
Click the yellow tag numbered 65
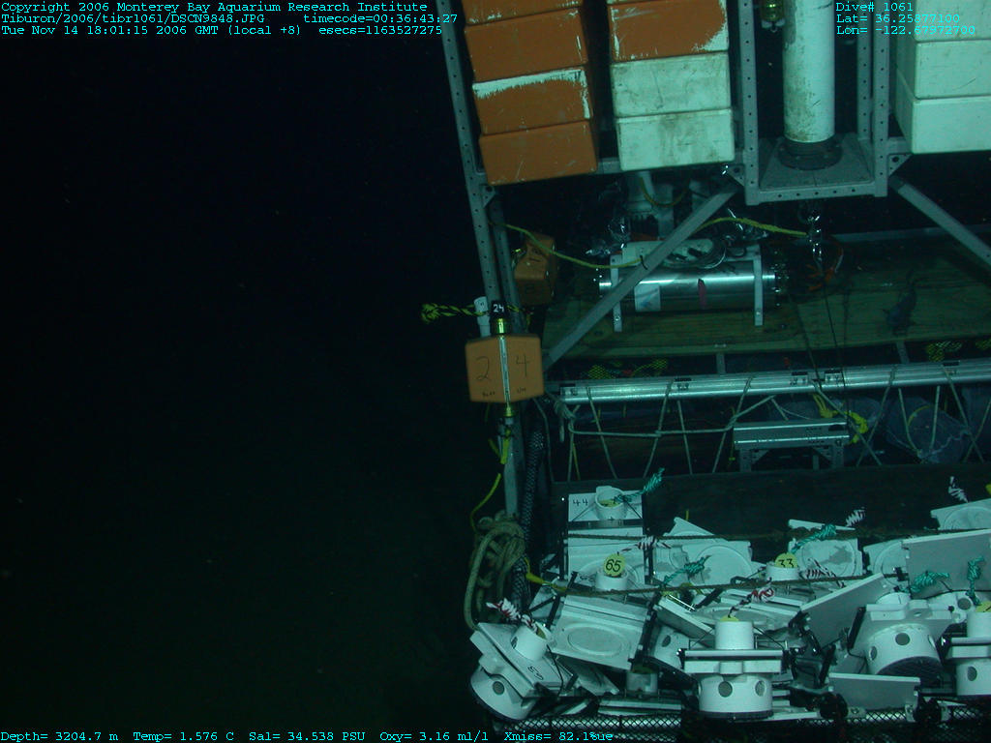(614, 564)
